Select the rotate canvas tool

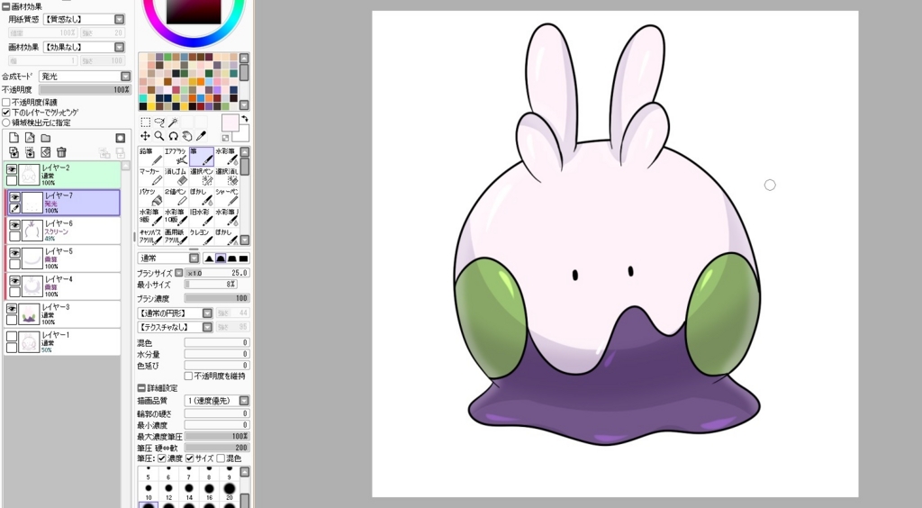click(174, 136)
